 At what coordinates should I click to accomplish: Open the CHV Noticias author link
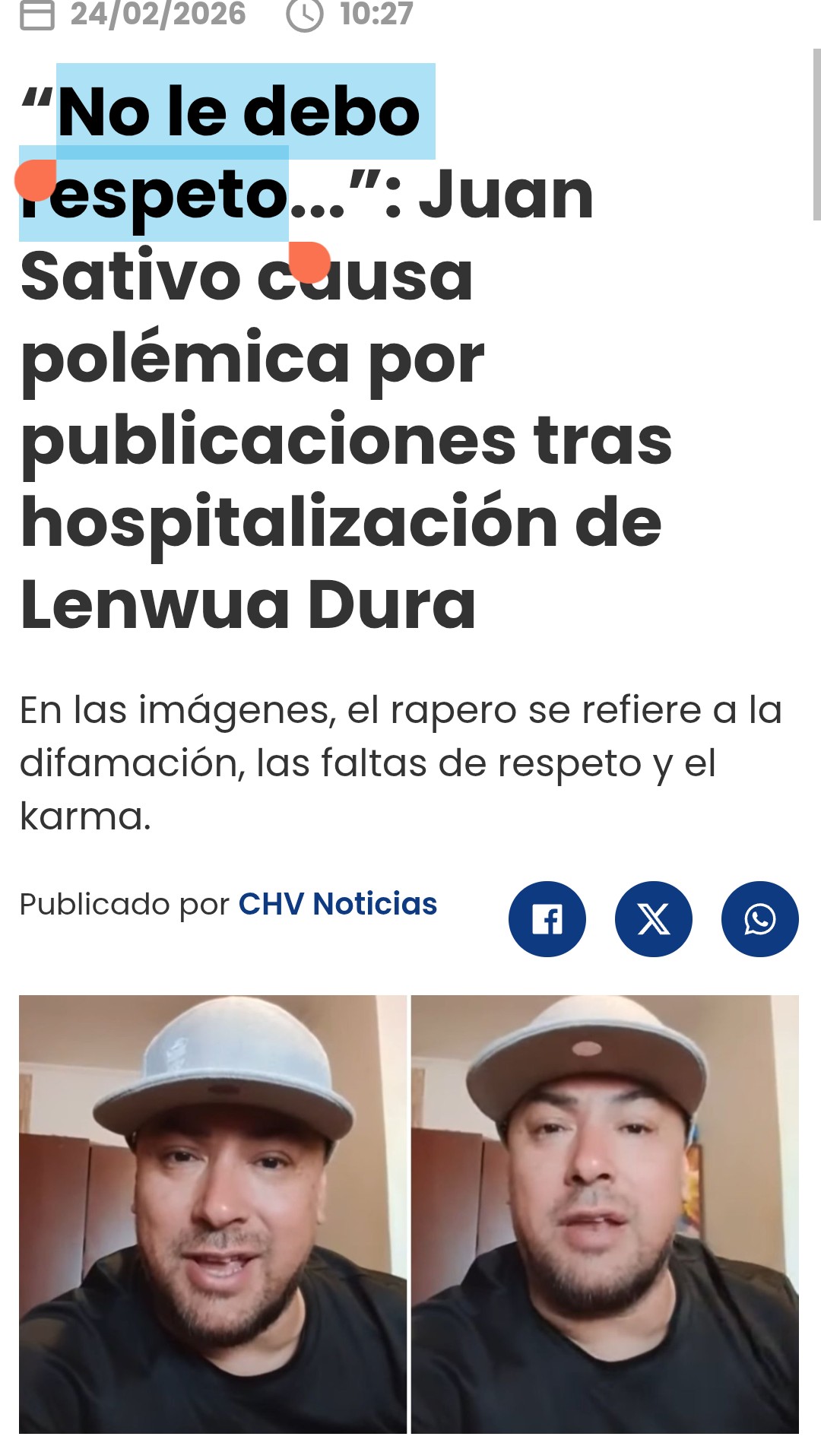338,904
